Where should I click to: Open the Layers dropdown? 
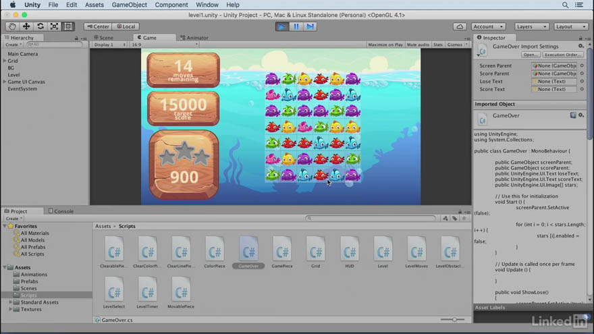coord(531,26)
